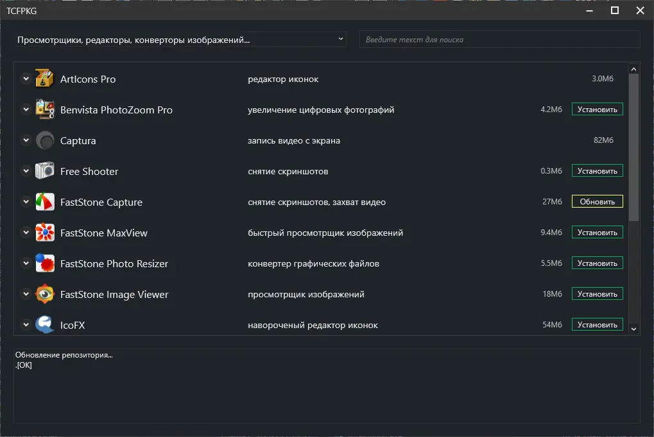Expand details for FastStone Capture

pyautogui.click(x=26, y=202)
